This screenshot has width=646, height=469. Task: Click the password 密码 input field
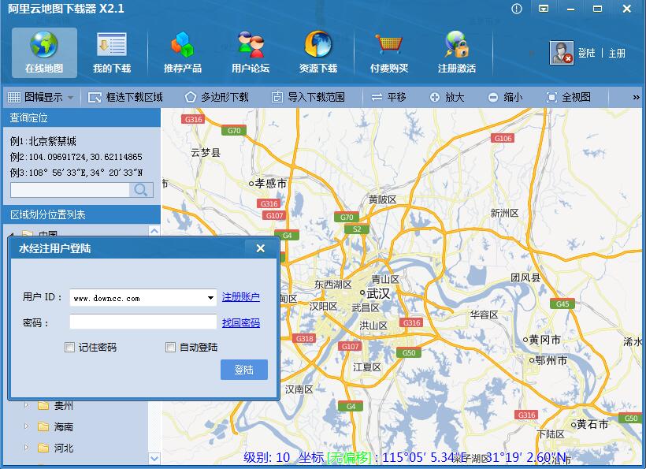click(x=142, y=322)
